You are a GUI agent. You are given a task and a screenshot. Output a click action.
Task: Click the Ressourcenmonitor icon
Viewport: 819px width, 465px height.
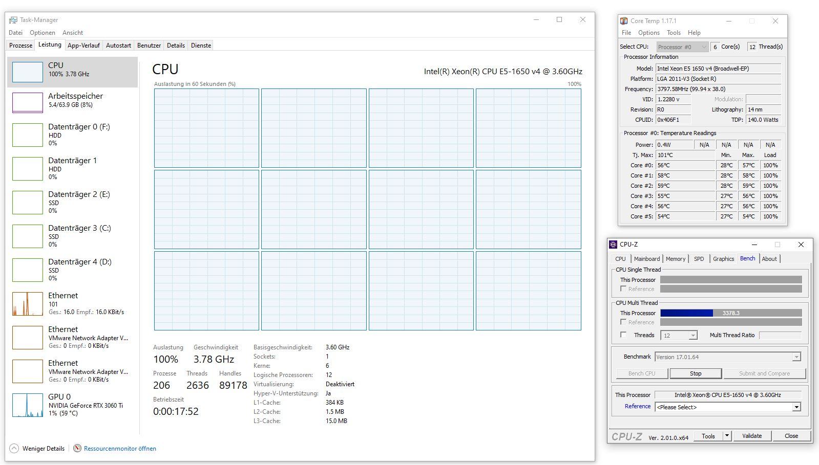tap(77, 448)
